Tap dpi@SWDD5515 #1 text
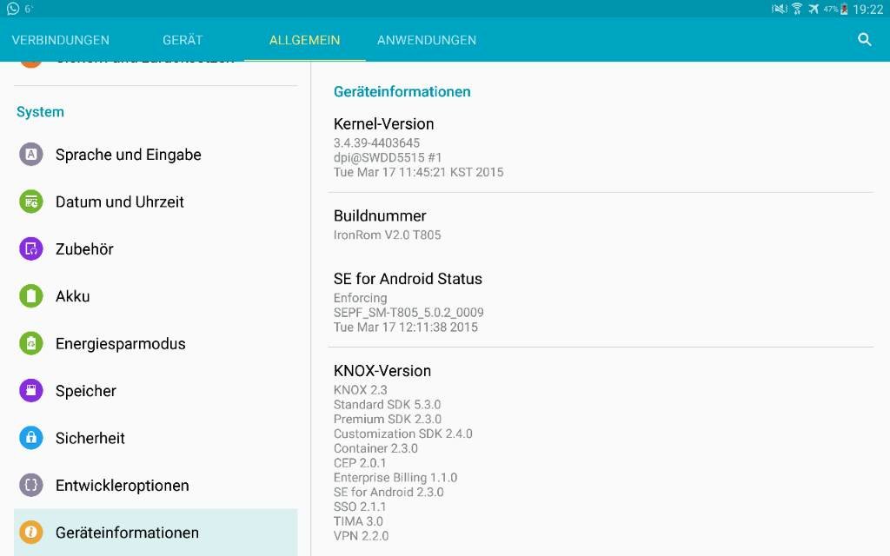The height and width of the screenshot is (556, 890). [x=388, y=157]
